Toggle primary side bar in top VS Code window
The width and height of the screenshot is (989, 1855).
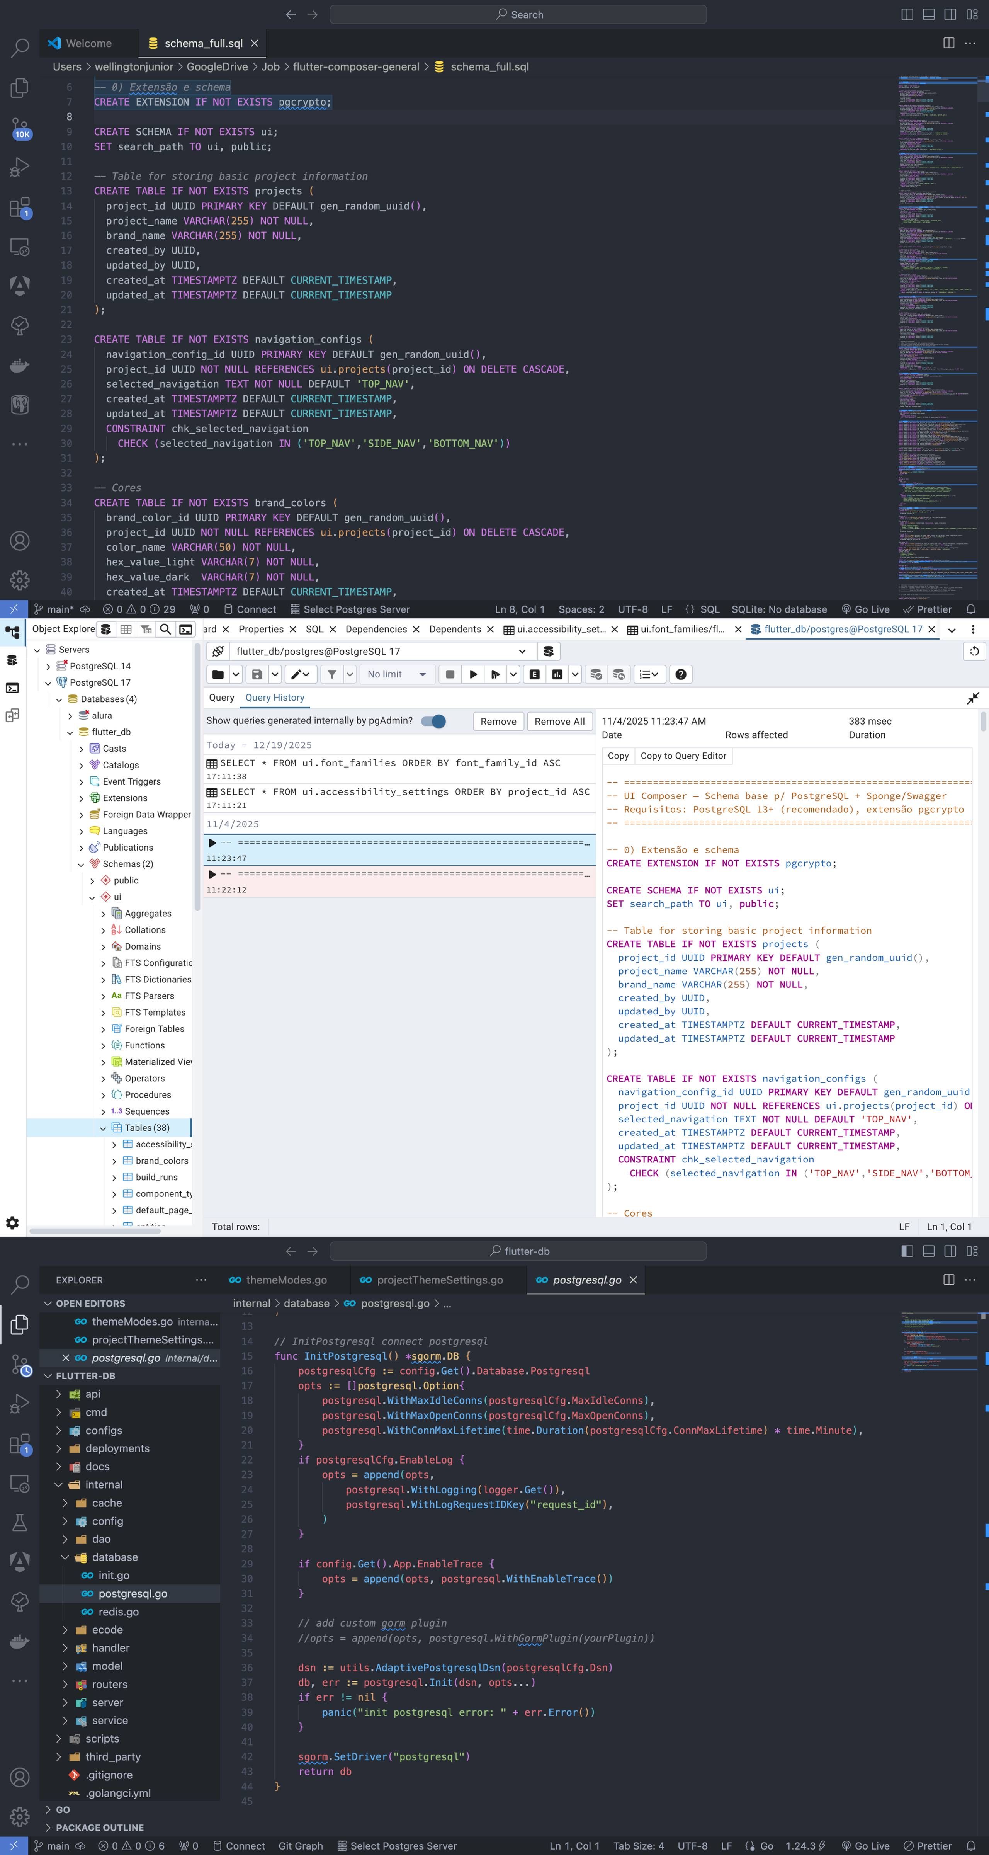point(907,14)
